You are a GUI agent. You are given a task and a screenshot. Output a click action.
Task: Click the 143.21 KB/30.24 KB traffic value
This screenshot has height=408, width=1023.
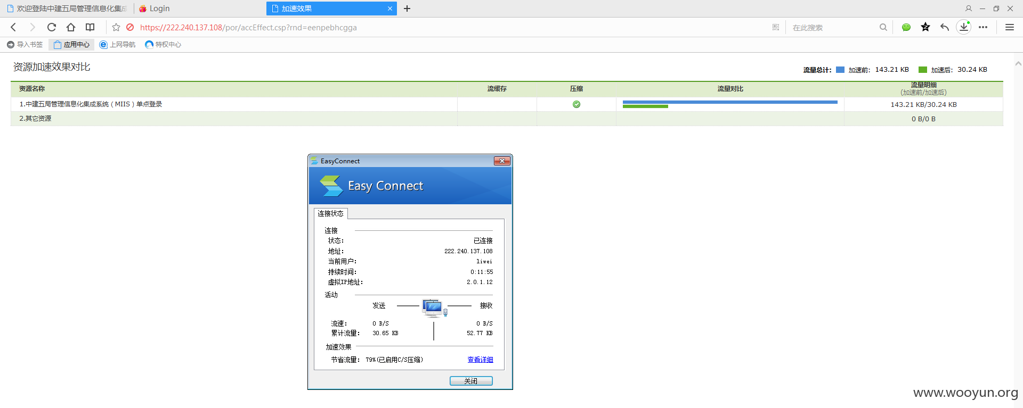[923, 105]
